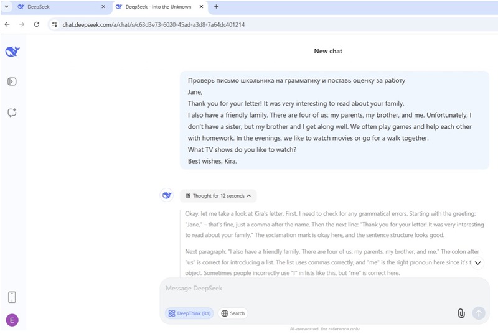This screenshot has height=334, width=498.
Task: Open site information icon in address bar
Action: [54, 24]
